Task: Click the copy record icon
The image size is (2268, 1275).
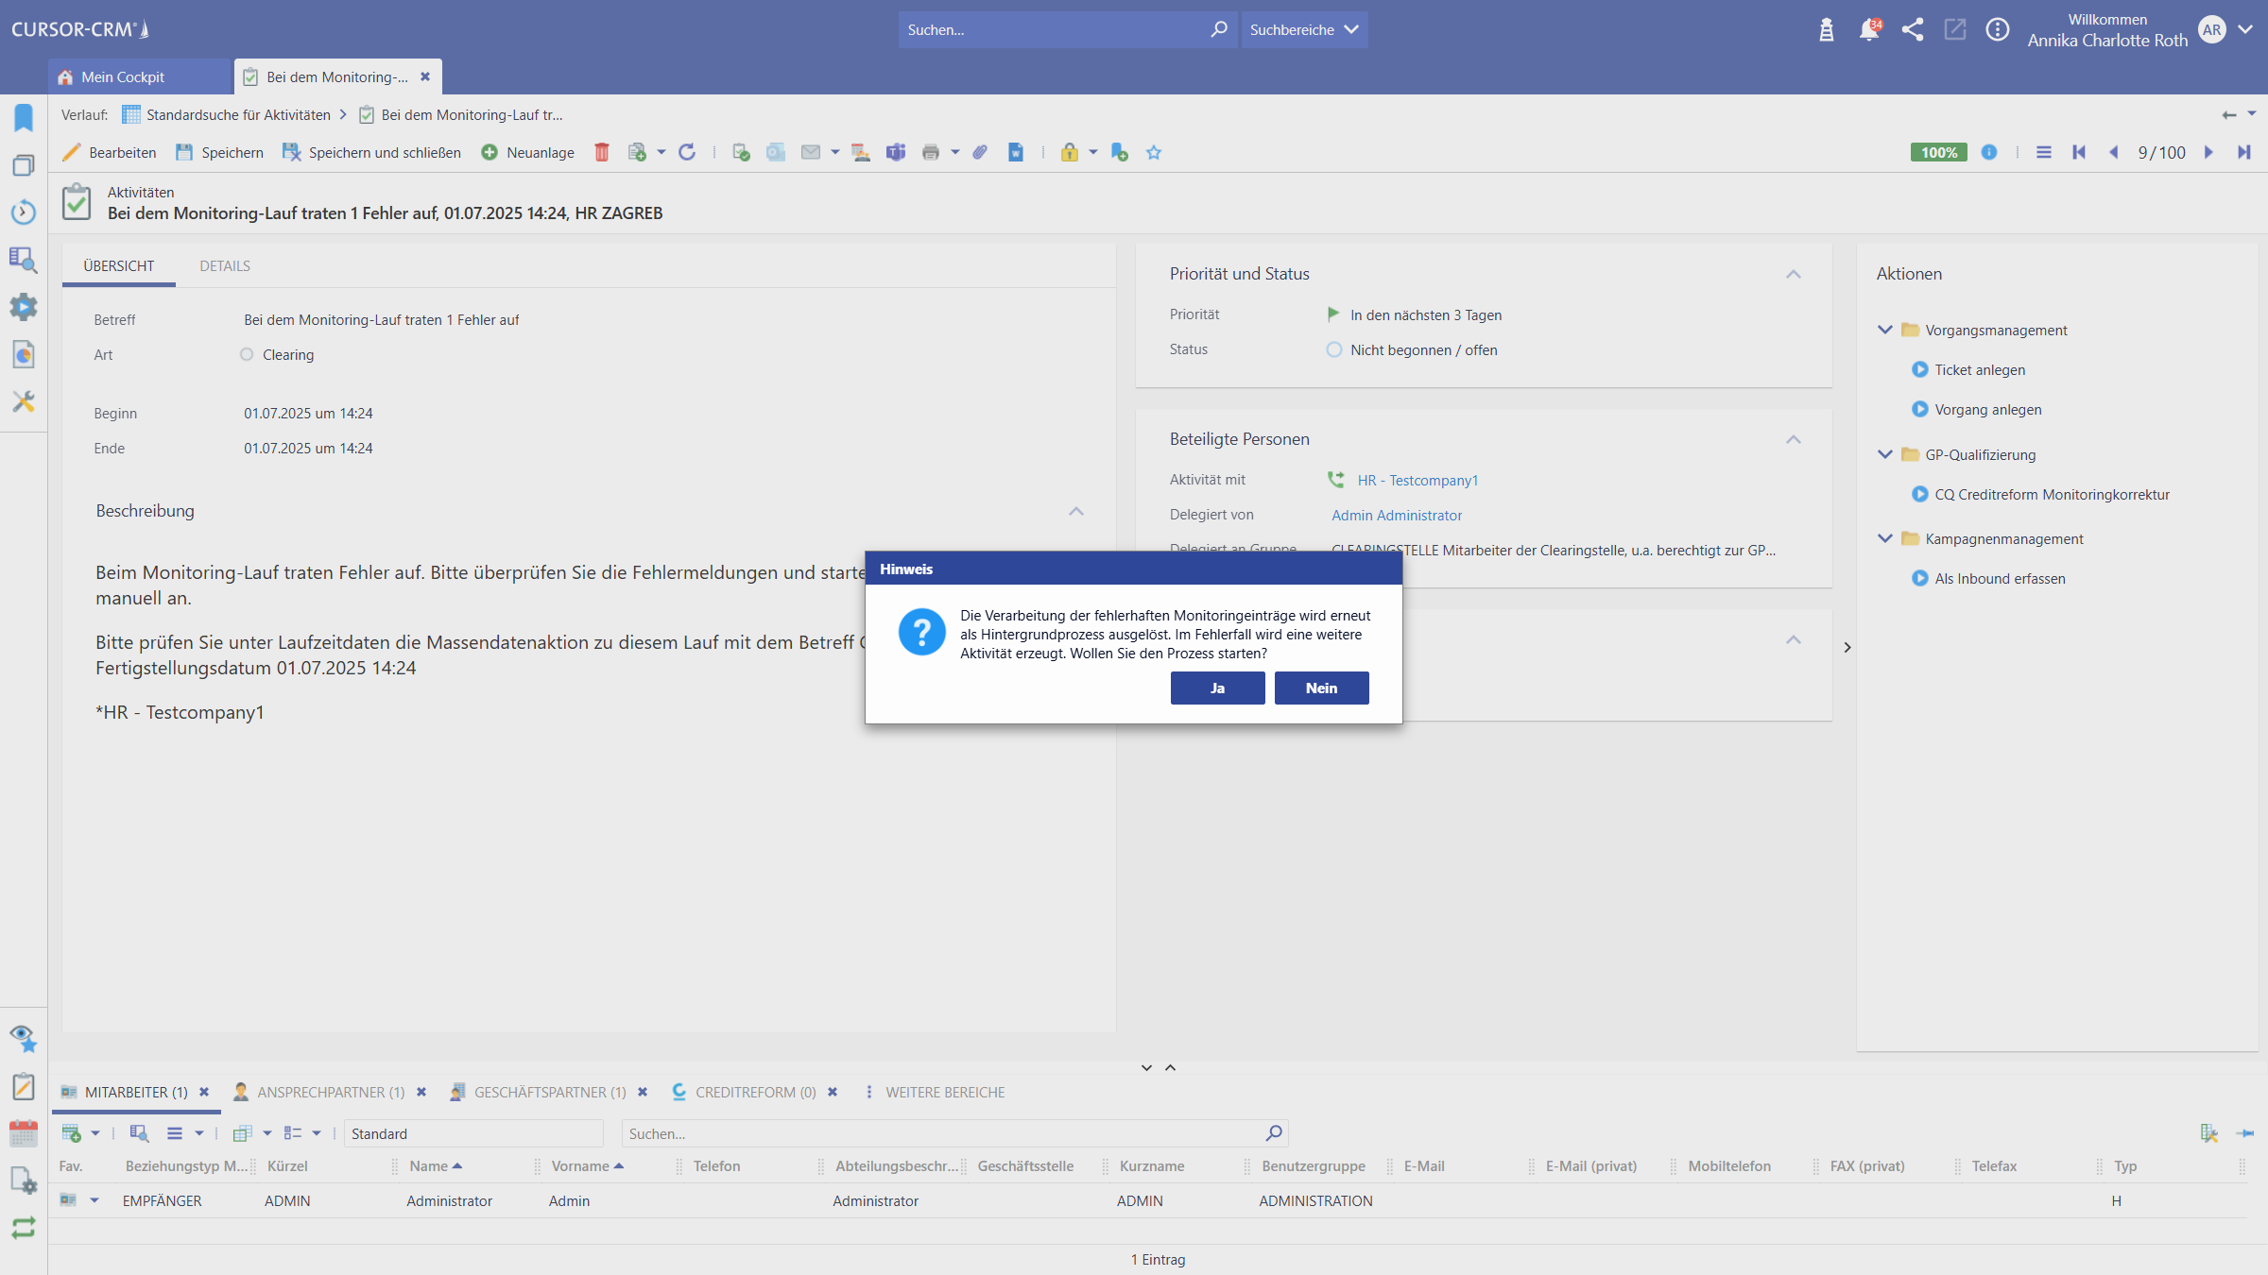Action: tap(638, 152)
